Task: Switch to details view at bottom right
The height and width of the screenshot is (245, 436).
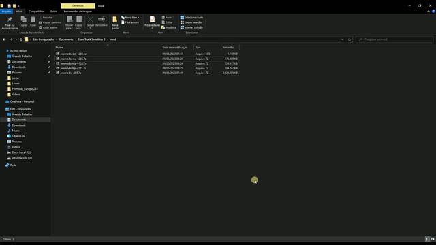Action: pos(427,239)
